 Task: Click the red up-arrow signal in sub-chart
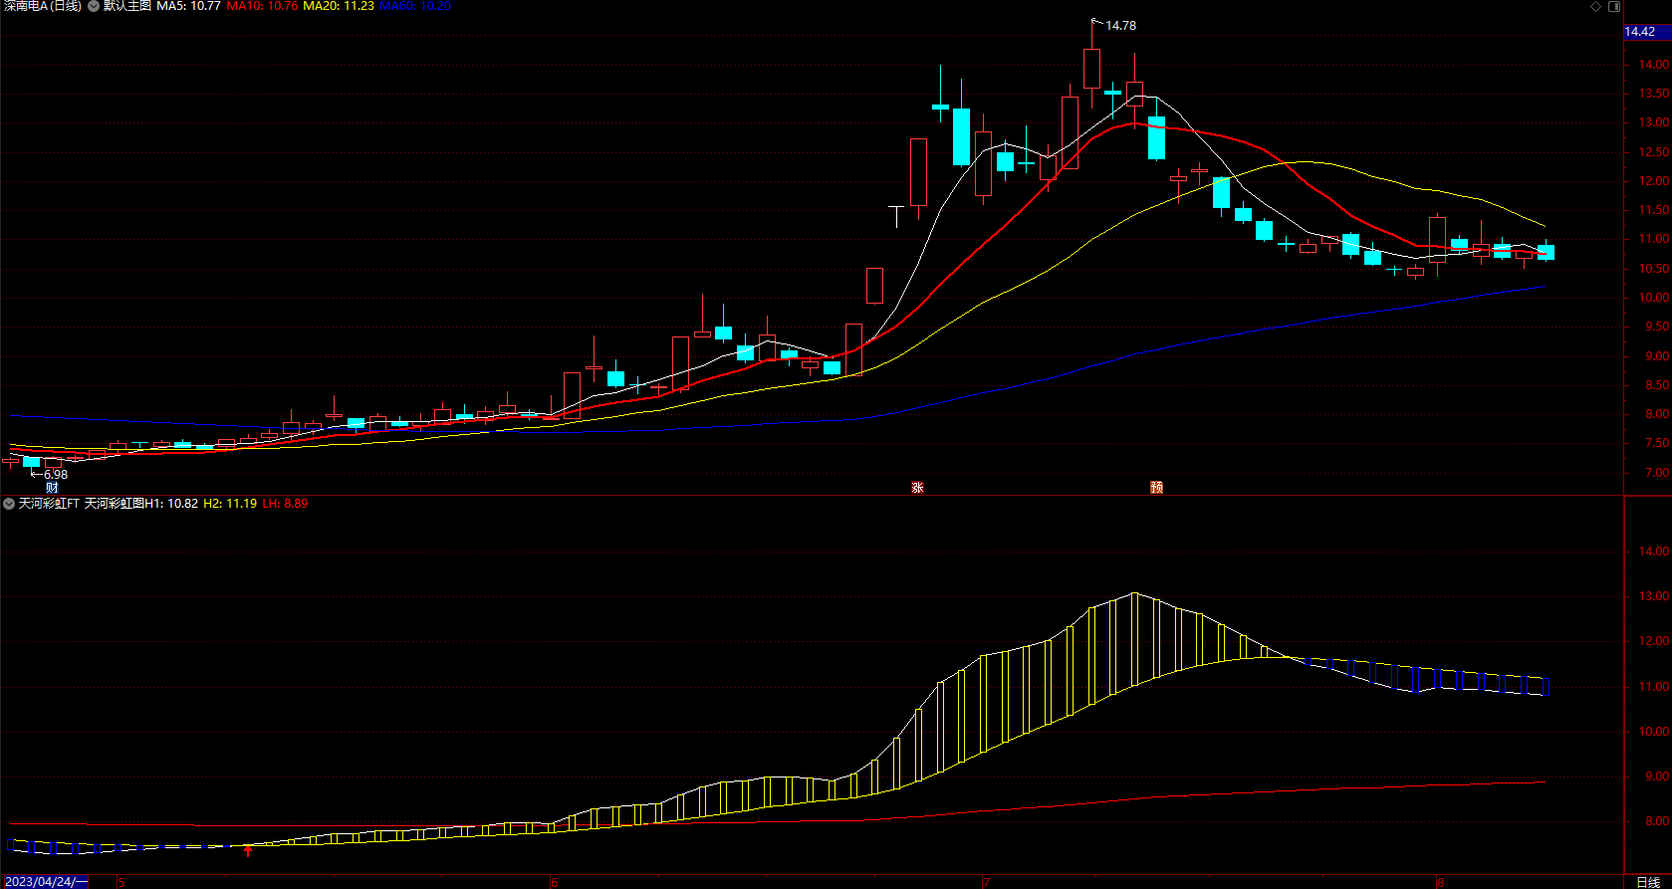(248, 851)
